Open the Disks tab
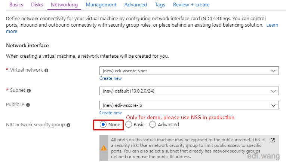The height and width of the screenshot is (166, 286). [x=37, y=4]
